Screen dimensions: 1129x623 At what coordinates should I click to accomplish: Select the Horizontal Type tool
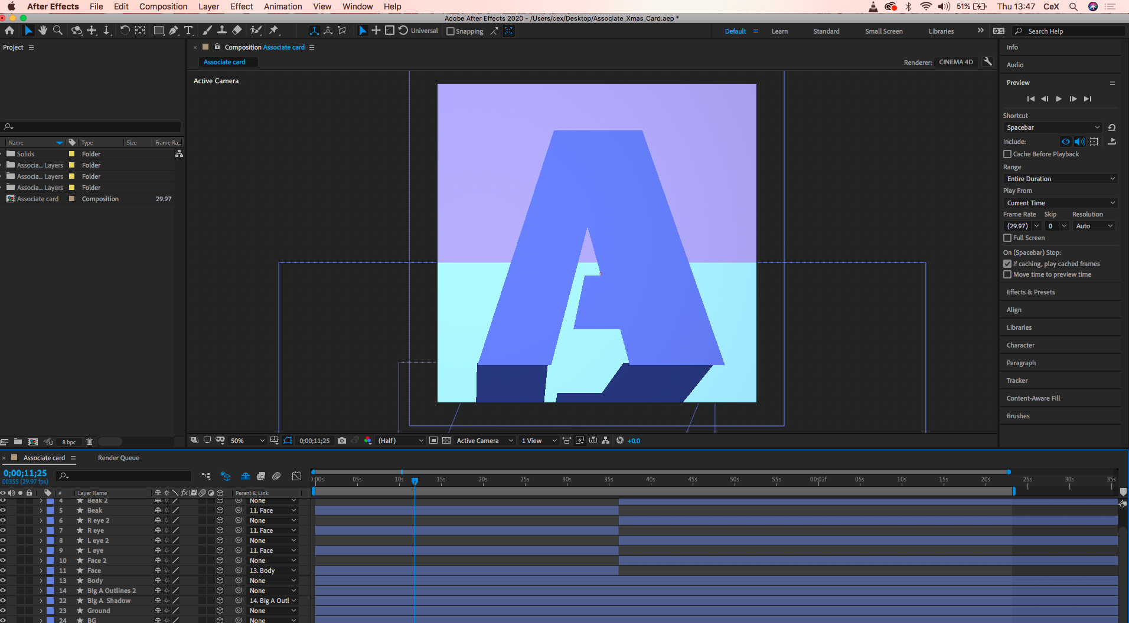pos(188,30)
